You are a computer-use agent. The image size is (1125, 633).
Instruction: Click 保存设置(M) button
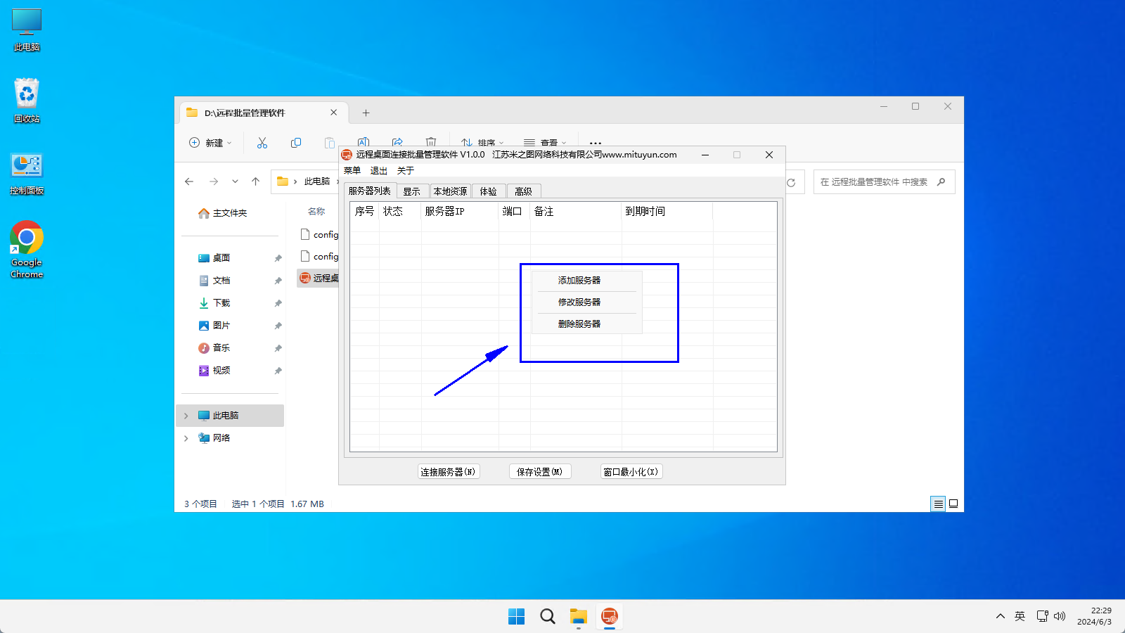540,472
